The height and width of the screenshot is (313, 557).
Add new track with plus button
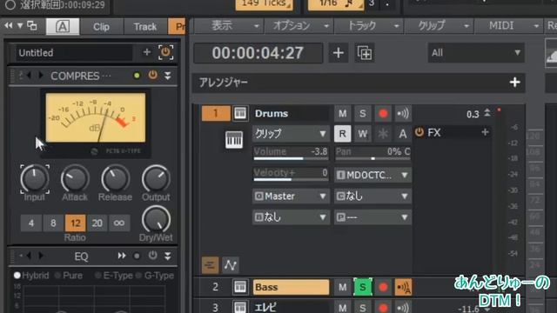click(339, 53)
